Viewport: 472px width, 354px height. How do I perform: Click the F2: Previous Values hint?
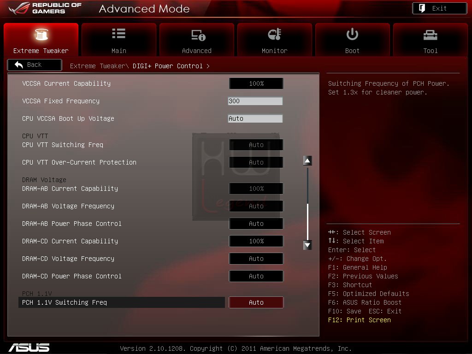click(x=363, y=276)
